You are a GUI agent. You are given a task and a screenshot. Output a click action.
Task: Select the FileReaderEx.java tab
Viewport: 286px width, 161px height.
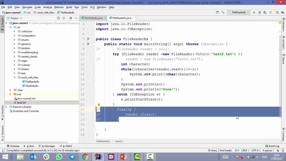pos(122,18)
